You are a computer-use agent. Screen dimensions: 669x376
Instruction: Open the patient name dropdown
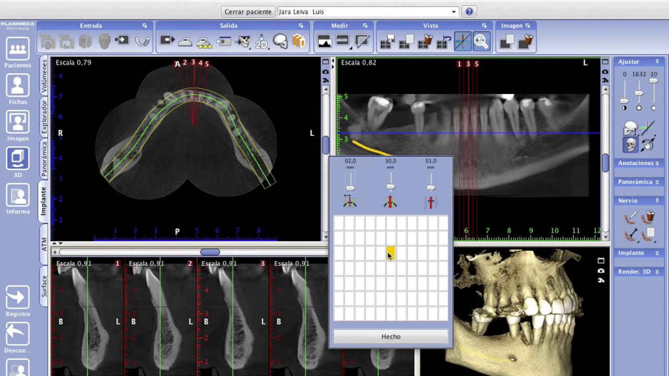[454, 11]
